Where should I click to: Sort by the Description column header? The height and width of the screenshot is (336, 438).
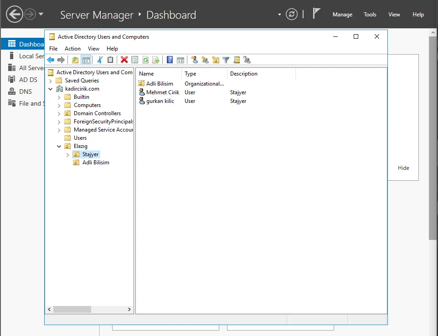click(261, 74)
